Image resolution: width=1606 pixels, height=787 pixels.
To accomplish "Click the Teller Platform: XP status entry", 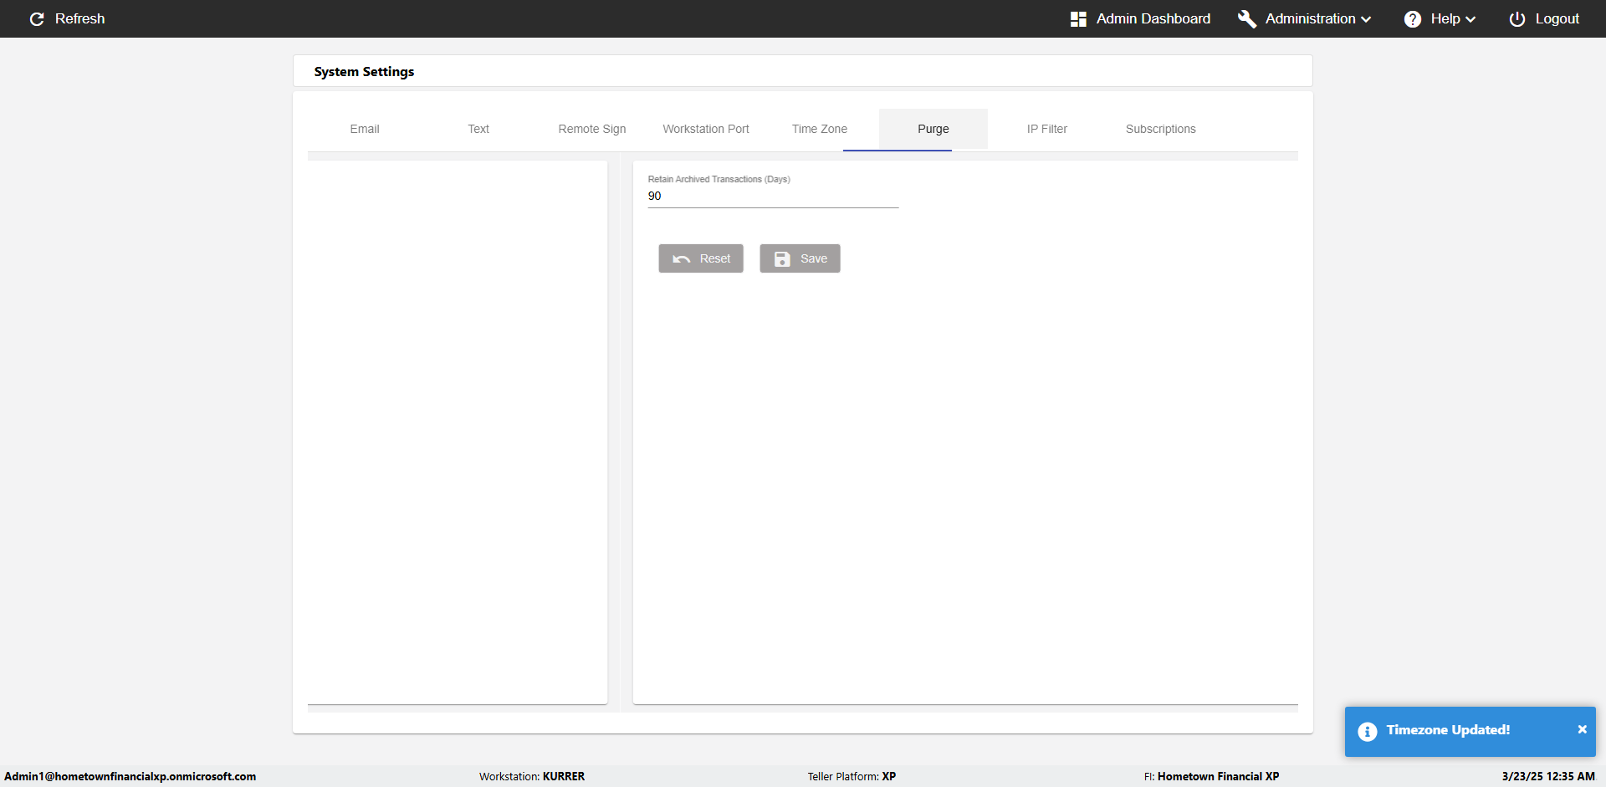I will [852, 777].
